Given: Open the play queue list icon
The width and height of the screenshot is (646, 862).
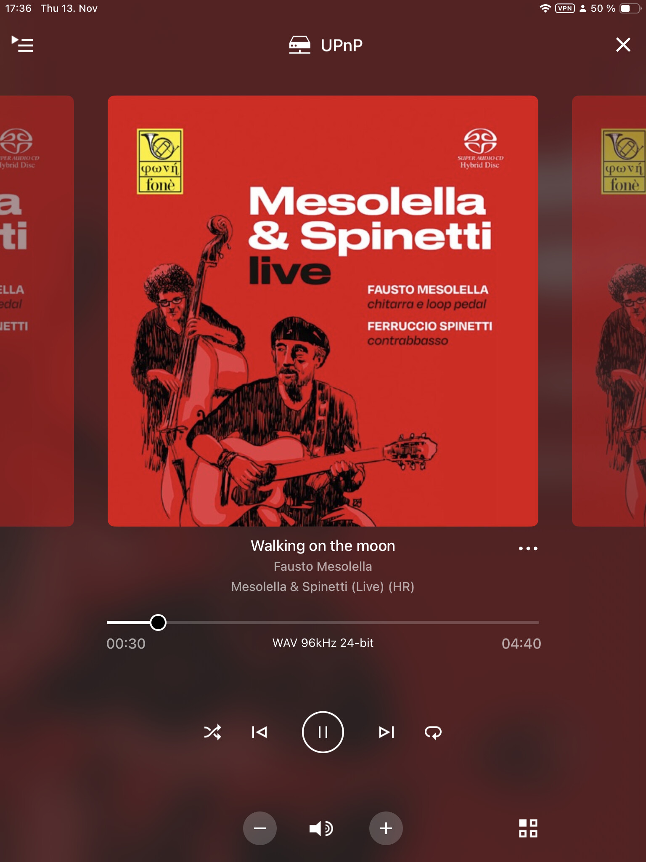Looking at the screenshot, I should click(22, 44).
